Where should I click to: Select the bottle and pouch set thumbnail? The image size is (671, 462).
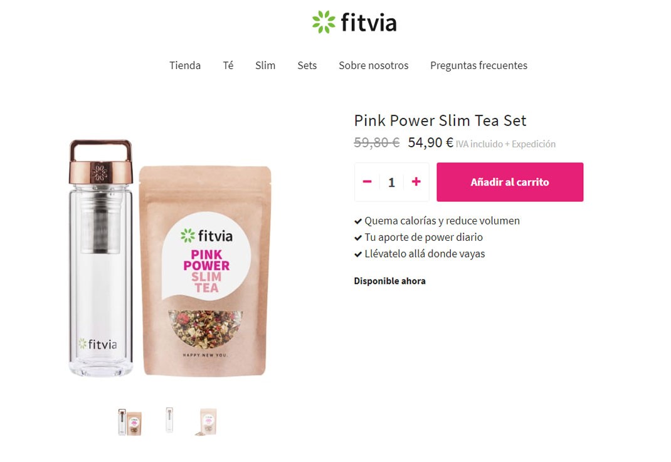pyautogui.click(x=130, y=422)
